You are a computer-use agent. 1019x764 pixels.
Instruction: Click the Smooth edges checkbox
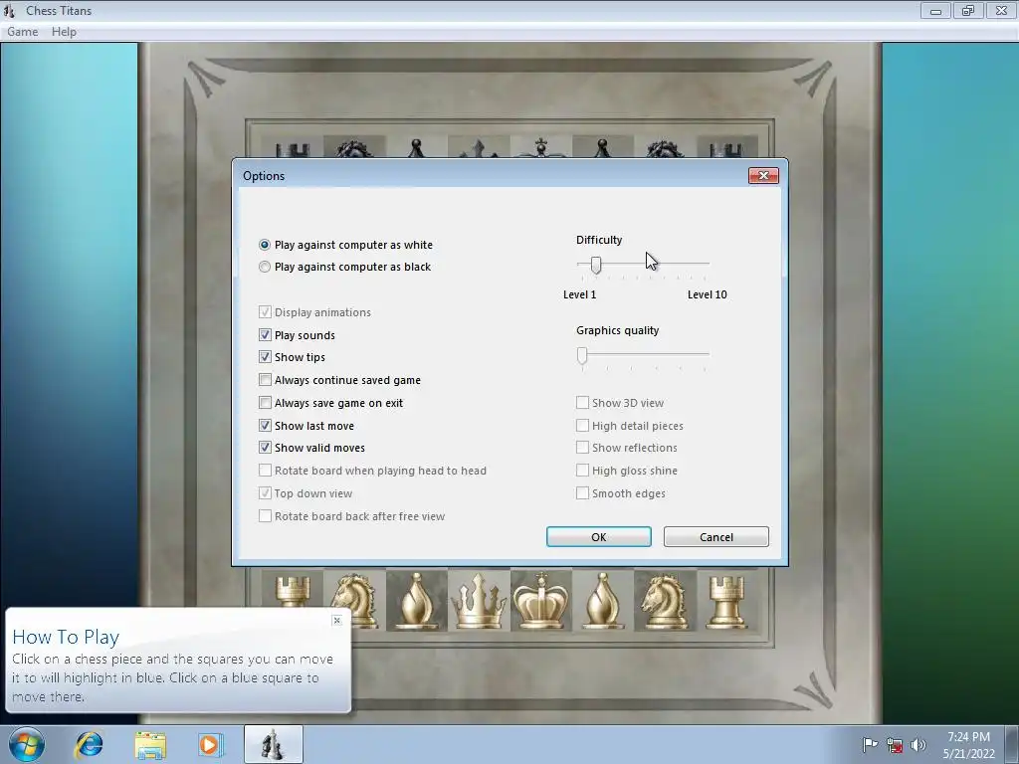[582, 493]
